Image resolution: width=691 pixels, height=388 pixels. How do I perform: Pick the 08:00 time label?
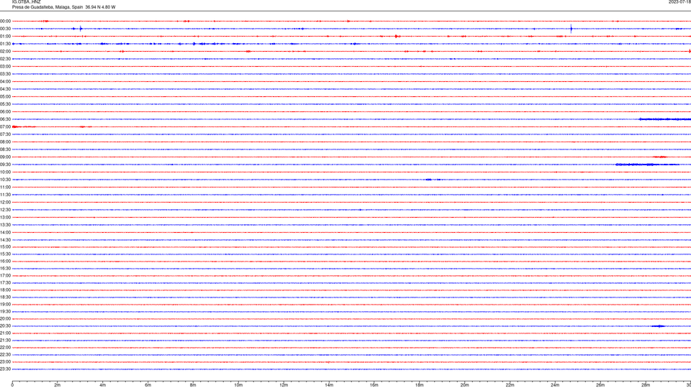point(5,142)
